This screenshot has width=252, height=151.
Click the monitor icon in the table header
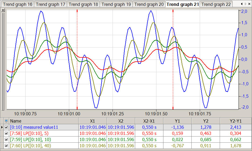(x=6, y=121)
